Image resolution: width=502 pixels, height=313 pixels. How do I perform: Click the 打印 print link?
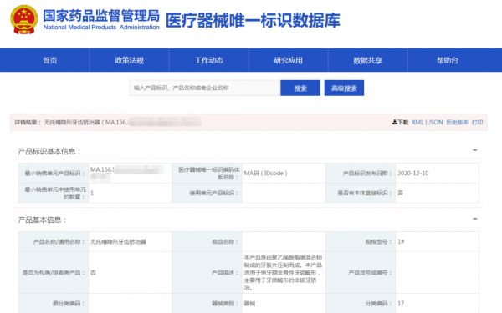click(x=478, y=122)
